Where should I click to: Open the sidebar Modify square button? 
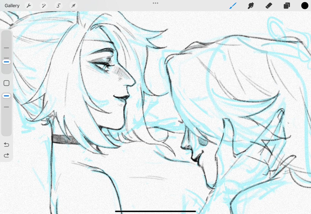click(6, 83)
